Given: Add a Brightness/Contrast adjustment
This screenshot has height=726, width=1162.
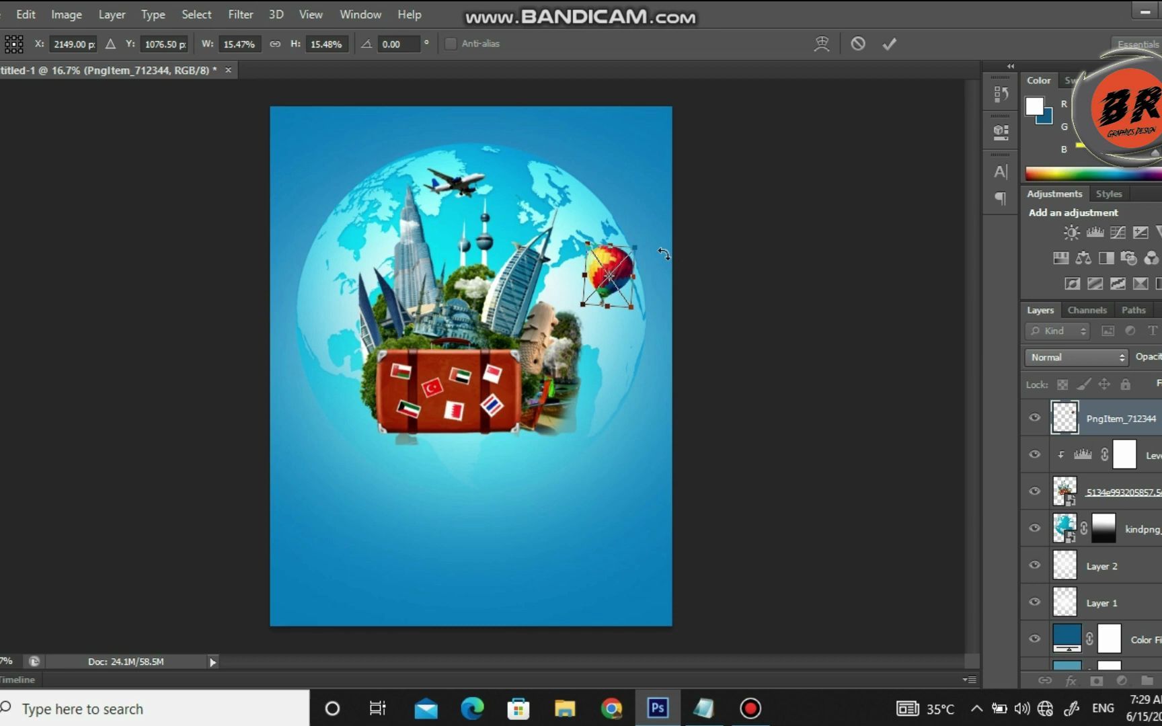Looking at the screenshot, I should tap(1071, 233).
